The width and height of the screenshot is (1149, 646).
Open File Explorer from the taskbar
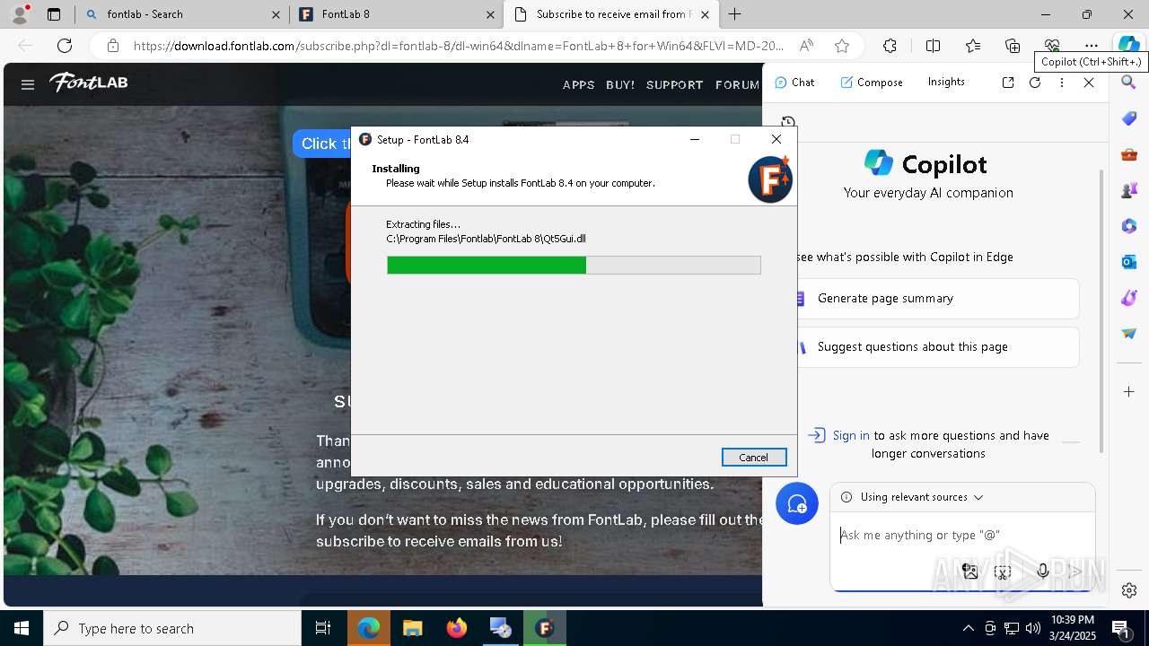[x=413, y=628]
